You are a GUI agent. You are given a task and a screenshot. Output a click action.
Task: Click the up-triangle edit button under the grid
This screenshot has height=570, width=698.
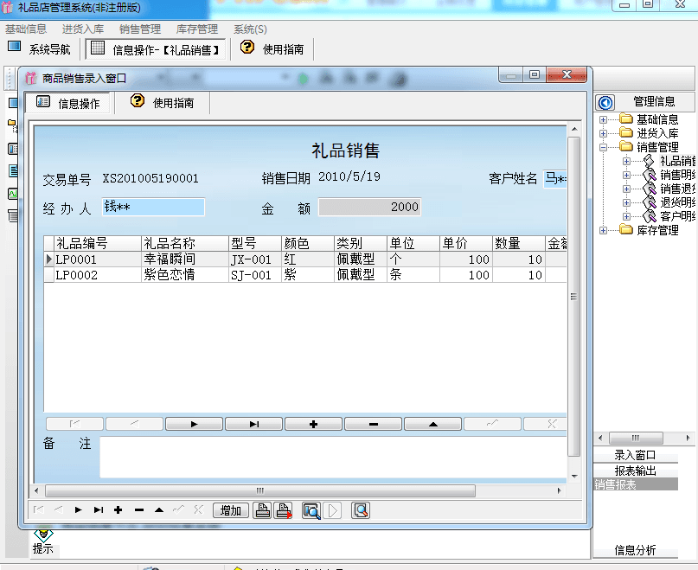click(x=432, y=424)
